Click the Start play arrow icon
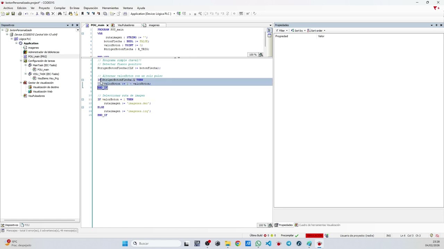The image size is (444, 249). [190, 13]
